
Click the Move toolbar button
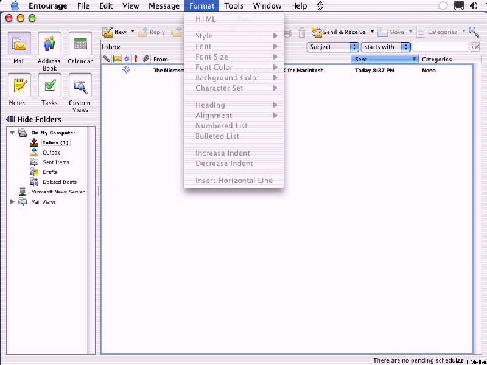click(391, 32)
